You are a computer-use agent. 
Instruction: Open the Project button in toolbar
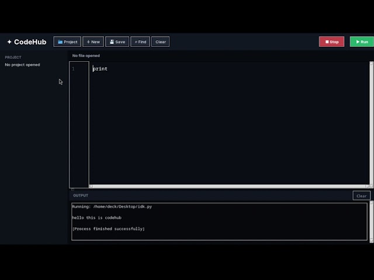67,41
